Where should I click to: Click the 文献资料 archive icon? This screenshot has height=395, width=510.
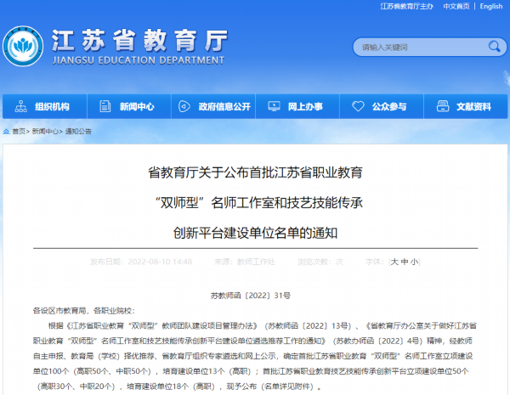point(443,107)
